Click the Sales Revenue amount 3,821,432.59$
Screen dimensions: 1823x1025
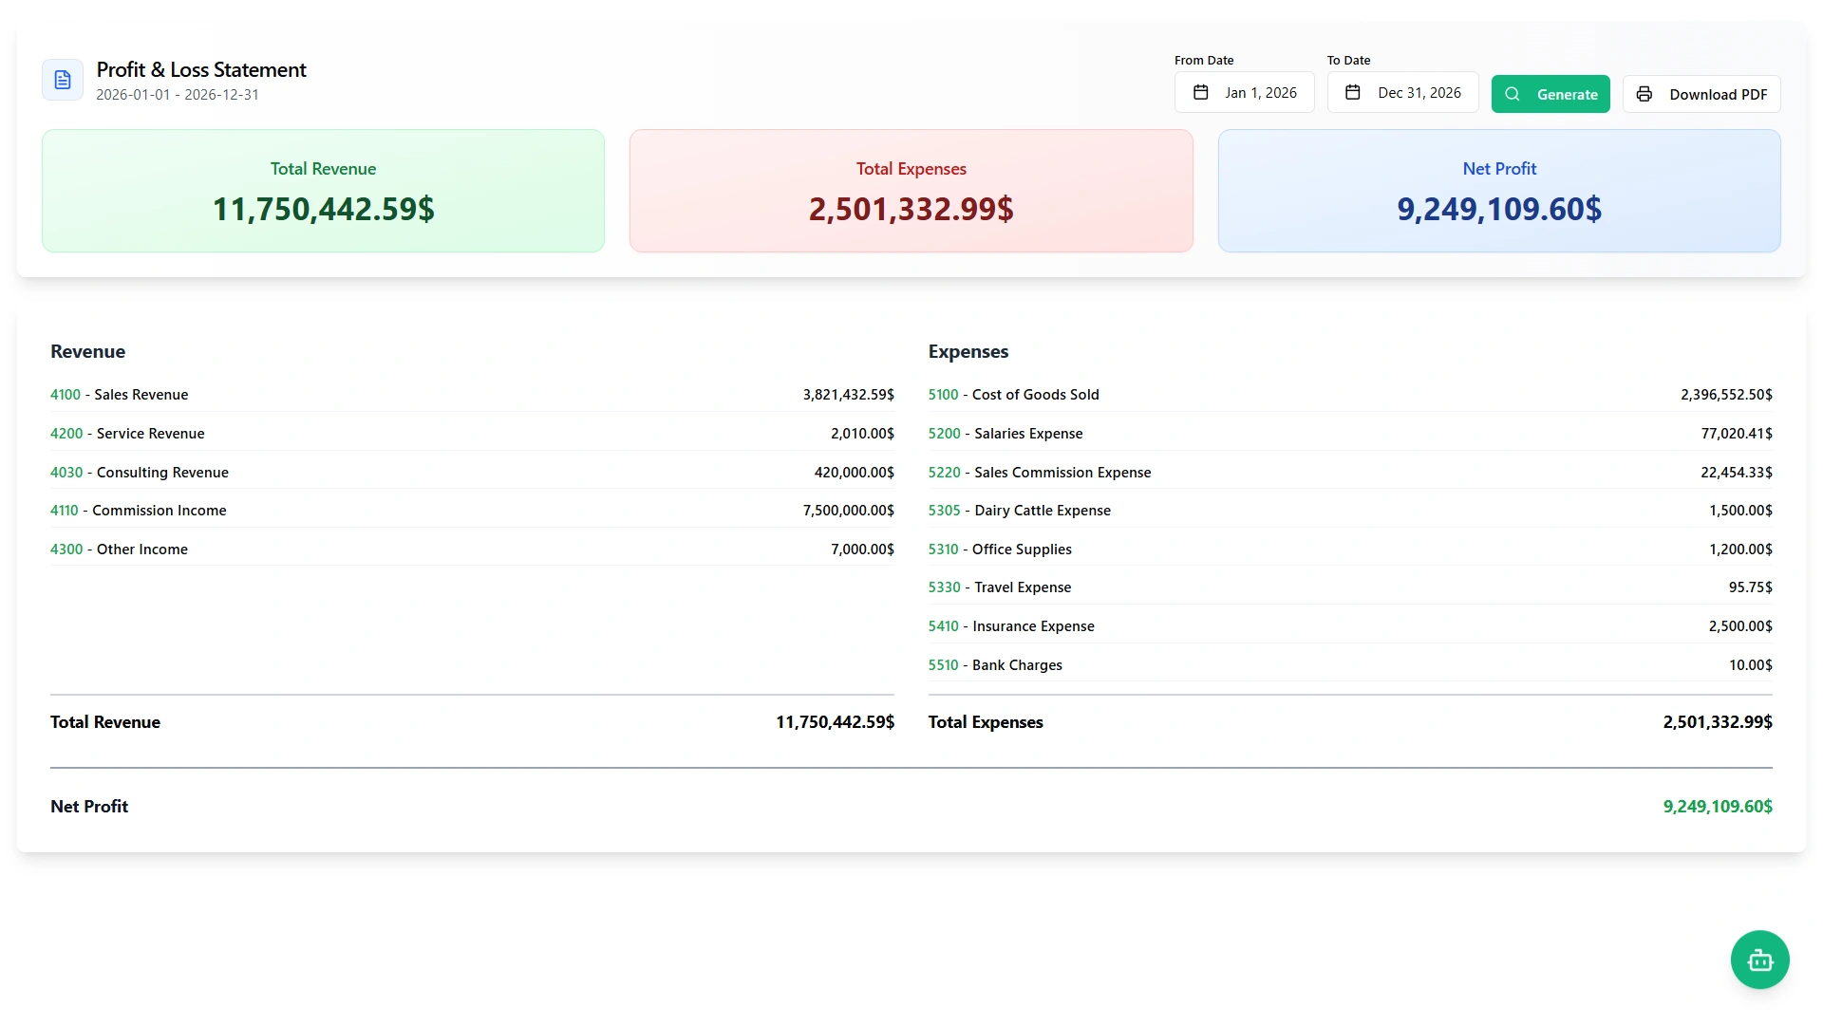coord(848,395)
